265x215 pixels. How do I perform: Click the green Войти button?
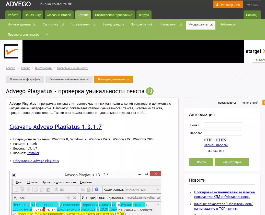[201, 162]
